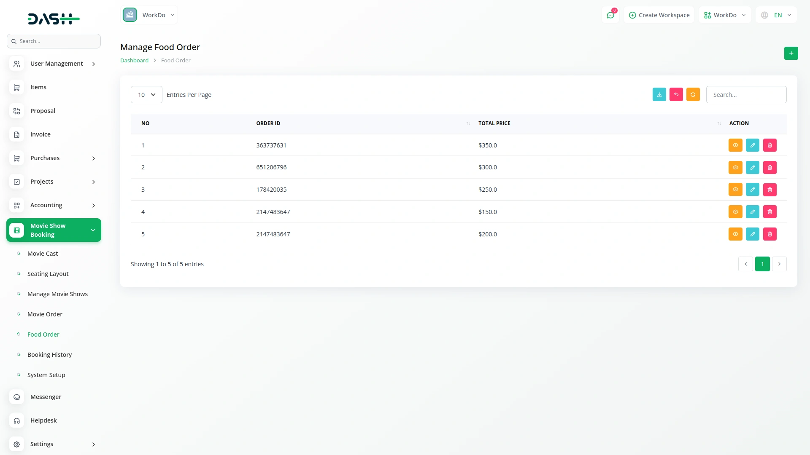Export the food order list via download icon
The image size is (810, 455).
coord(659,94)
